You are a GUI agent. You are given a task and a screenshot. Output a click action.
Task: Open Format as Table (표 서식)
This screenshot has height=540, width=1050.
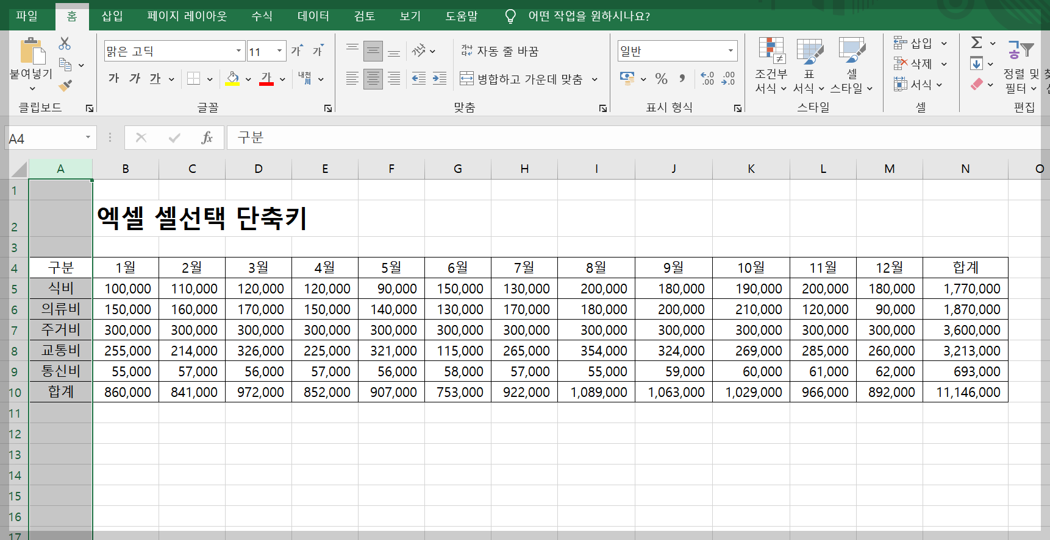click(809, 66)
